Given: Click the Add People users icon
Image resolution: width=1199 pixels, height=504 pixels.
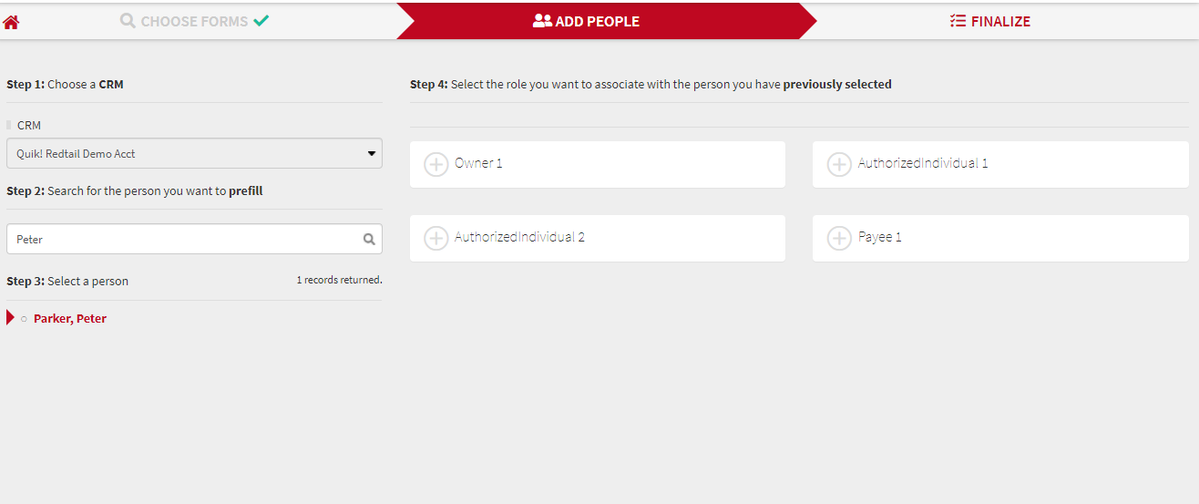Looking at the screenshot, I should [x=542, y=20].
